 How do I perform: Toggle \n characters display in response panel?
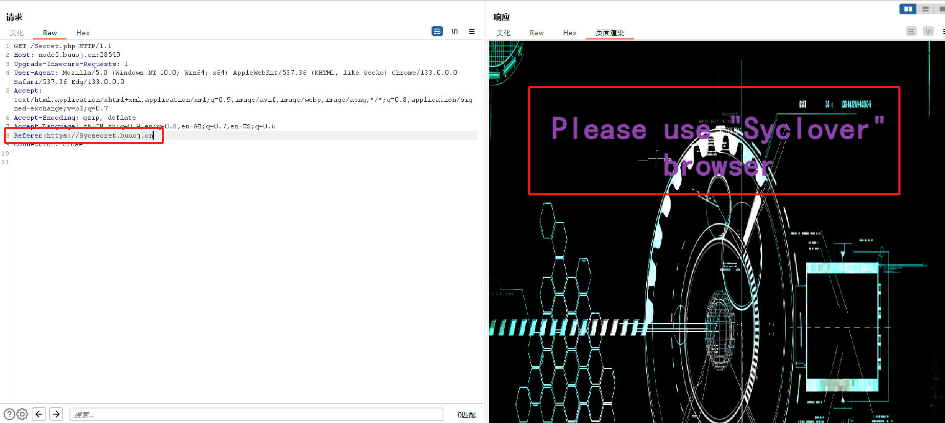929,32
